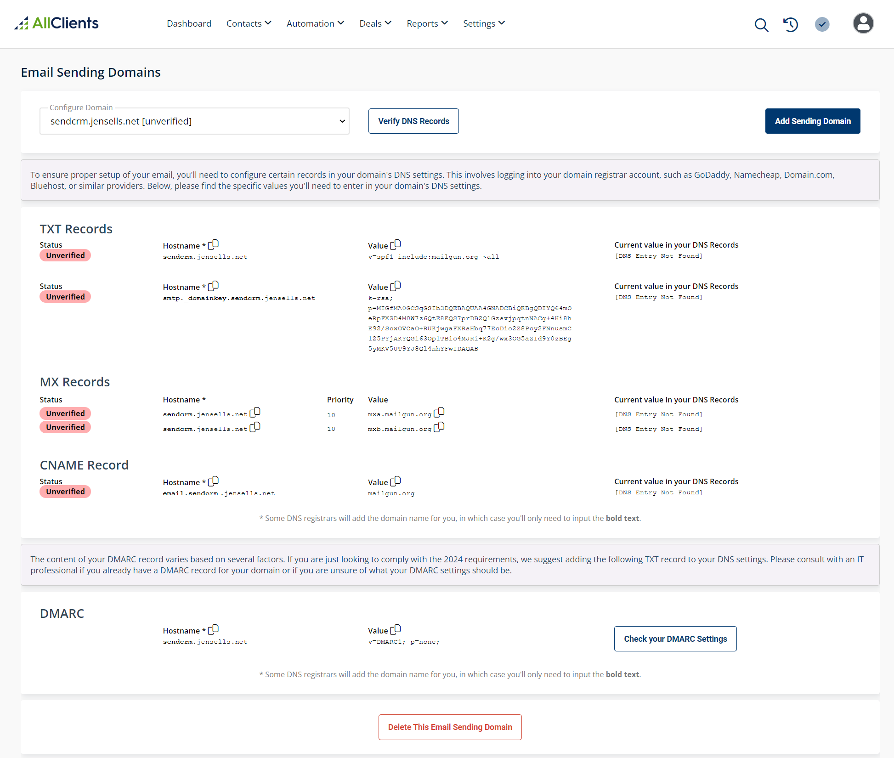Click Verify DNS Records
This screenshot has width=894, height=758.
413,121
